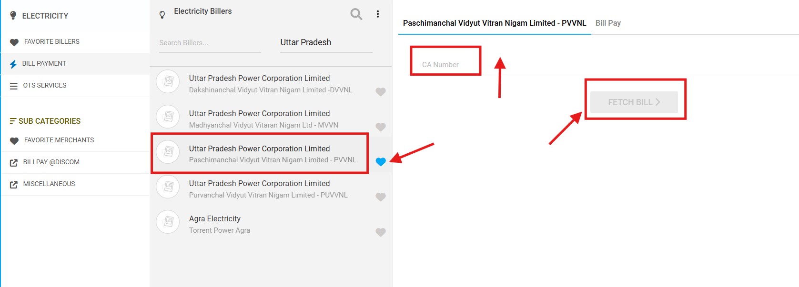Viewport: 799px width, 287px height.
Task: Switch to the Bill Pay tab
Action: pyautogui.click(x=608, y=23)
